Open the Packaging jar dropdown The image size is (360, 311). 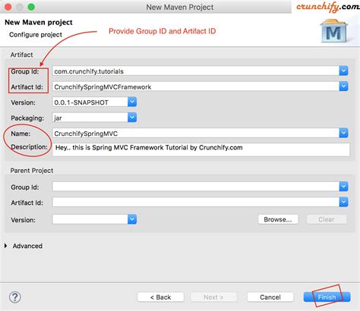coord(132,118)
